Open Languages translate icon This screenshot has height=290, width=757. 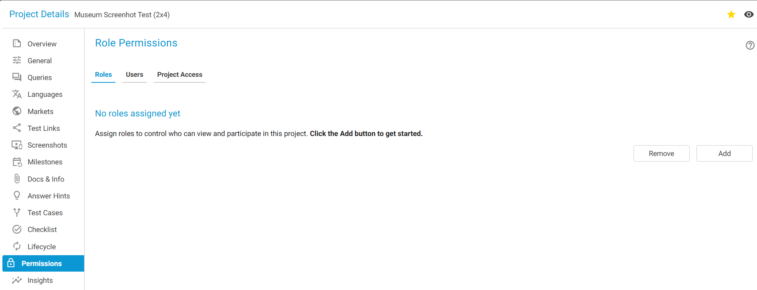pyautogui.click(x=17, y=94)
